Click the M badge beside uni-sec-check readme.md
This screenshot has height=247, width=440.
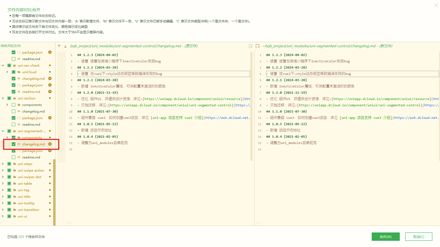click(50, 92)
